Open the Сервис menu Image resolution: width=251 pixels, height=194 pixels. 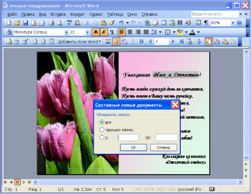point(96,14)
